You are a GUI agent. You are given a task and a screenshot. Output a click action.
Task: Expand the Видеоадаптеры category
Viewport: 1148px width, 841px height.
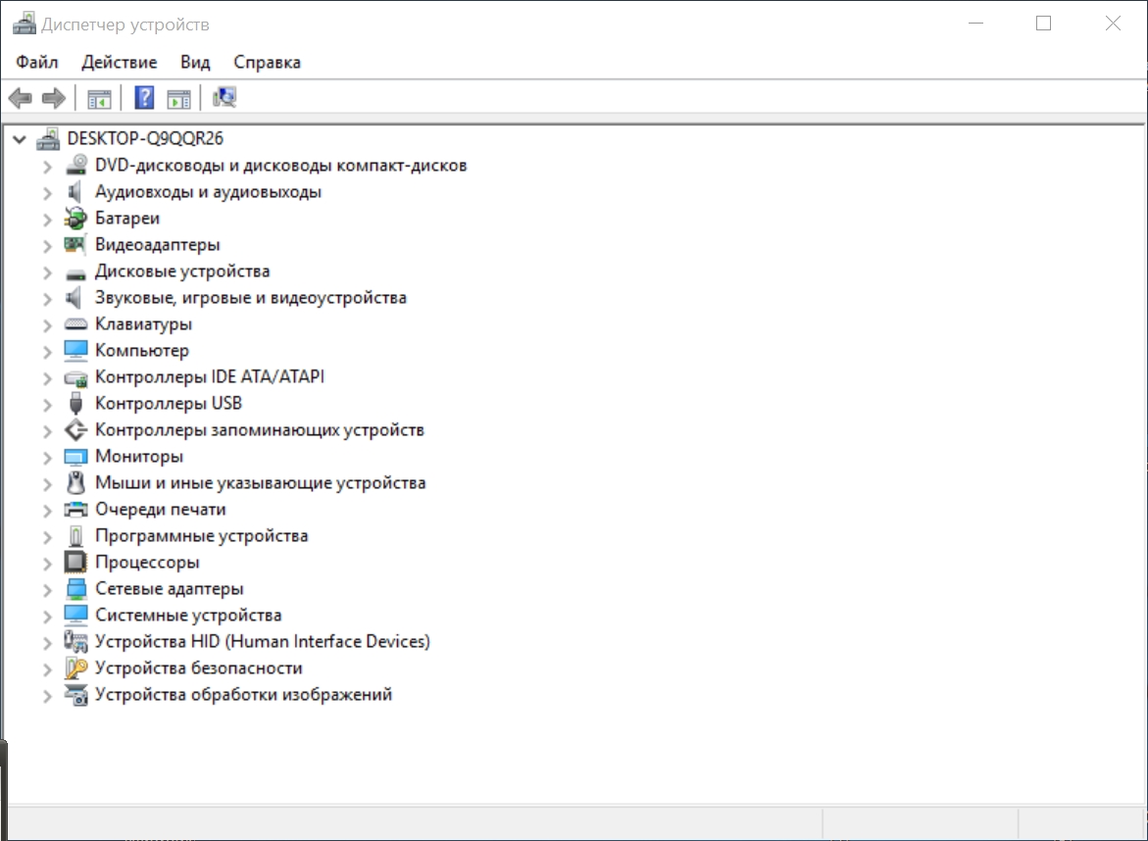pos(47,245)
